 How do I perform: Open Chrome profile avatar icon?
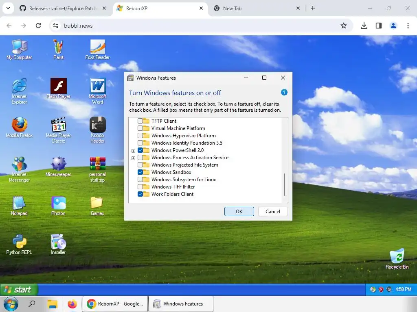pos(393,26)
